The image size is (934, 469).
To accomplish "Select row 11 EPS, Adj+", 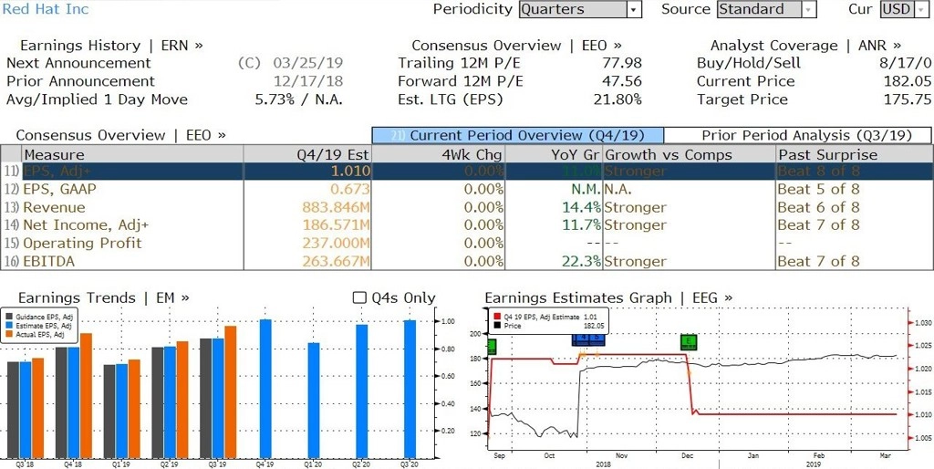I will pos(466,172).
